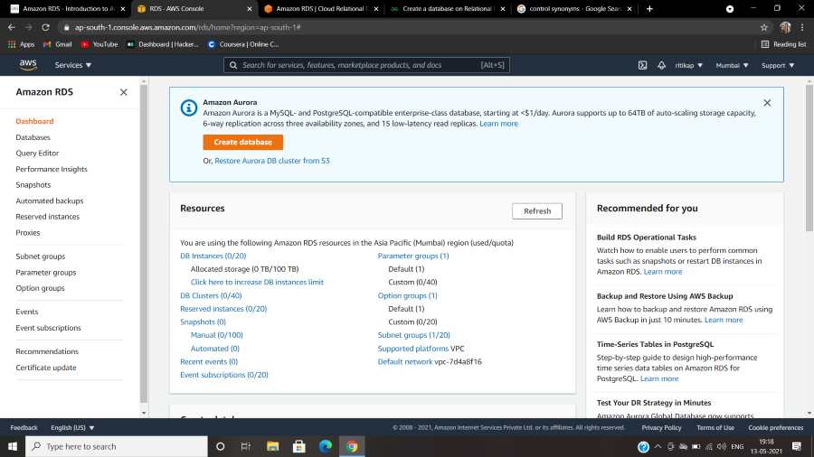814x457 pixels.
Task: Open the Mumbai region dropdown
Action: point(732,65)
